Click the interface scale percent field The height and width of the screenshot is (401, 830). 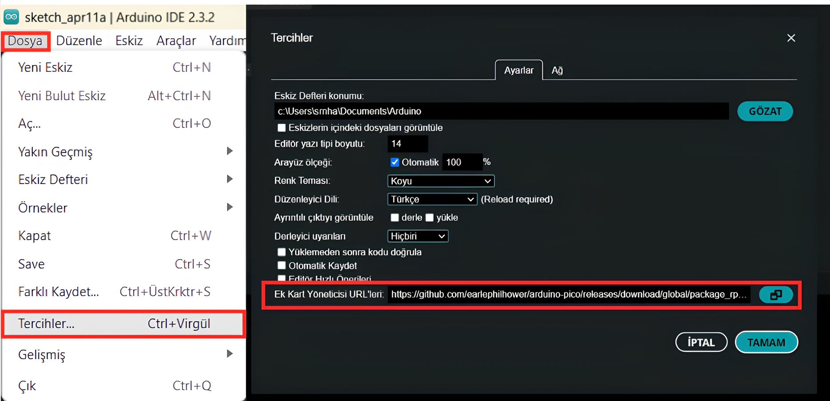(x=462, y=162)
